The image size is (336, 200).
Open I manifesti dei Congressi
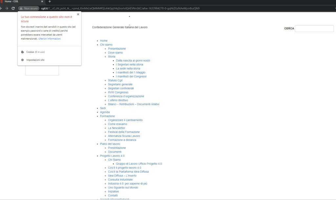[131, 77]
